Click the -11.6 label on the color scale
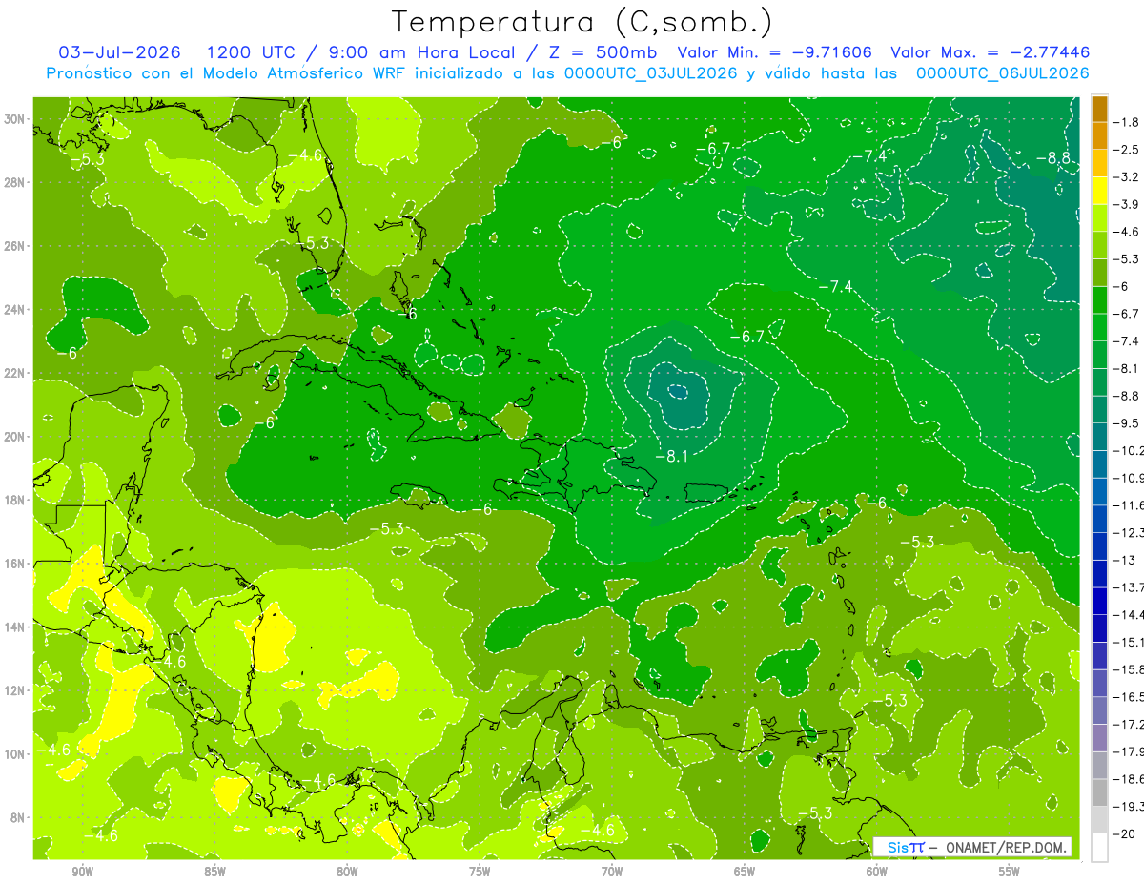Screen dimensions: 1144x884 1129,504
